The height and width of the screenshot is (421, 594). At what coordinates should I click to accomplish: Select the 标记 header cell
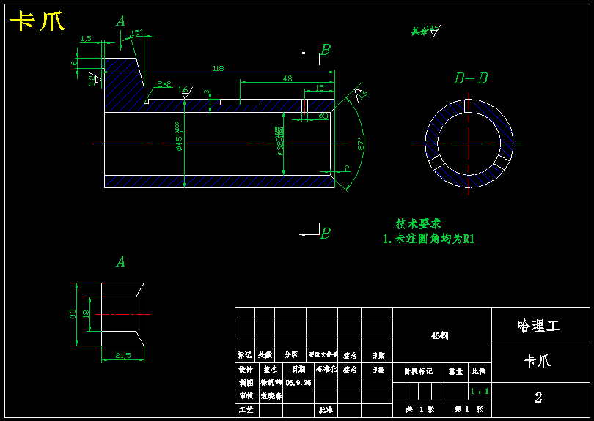(x=244, y=355)
